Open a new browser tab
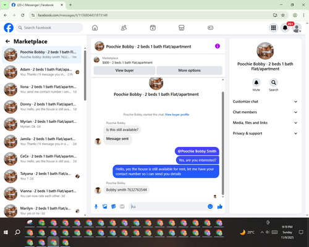This screenshot has width=309, height=247. click(x=70, y=5)
